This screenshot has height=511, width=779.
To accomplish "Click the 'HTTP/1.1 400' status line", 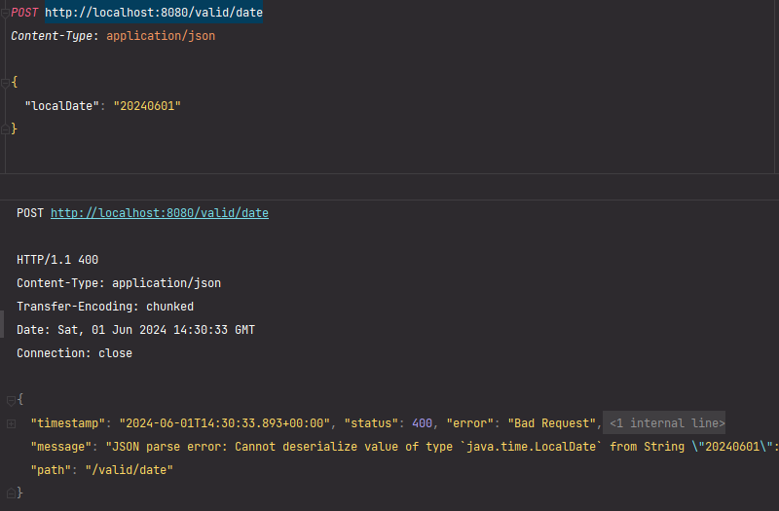I will pyautogui.click(x=57, y=260).
